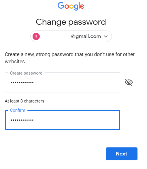Click the blue Confirm field label
The image size is (147, 169).
coord(18,110)
